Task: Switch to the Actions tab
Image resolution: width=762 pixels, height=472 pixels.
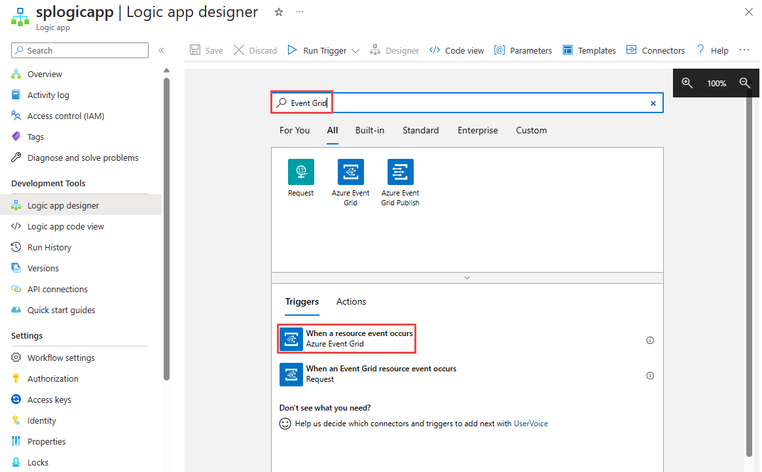Action: click(351, 301)
